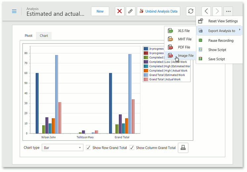This screenshot has width=247, height=172.
Task: Click Nilsen John's tallest light-blue bar
Action: point(56,94)
